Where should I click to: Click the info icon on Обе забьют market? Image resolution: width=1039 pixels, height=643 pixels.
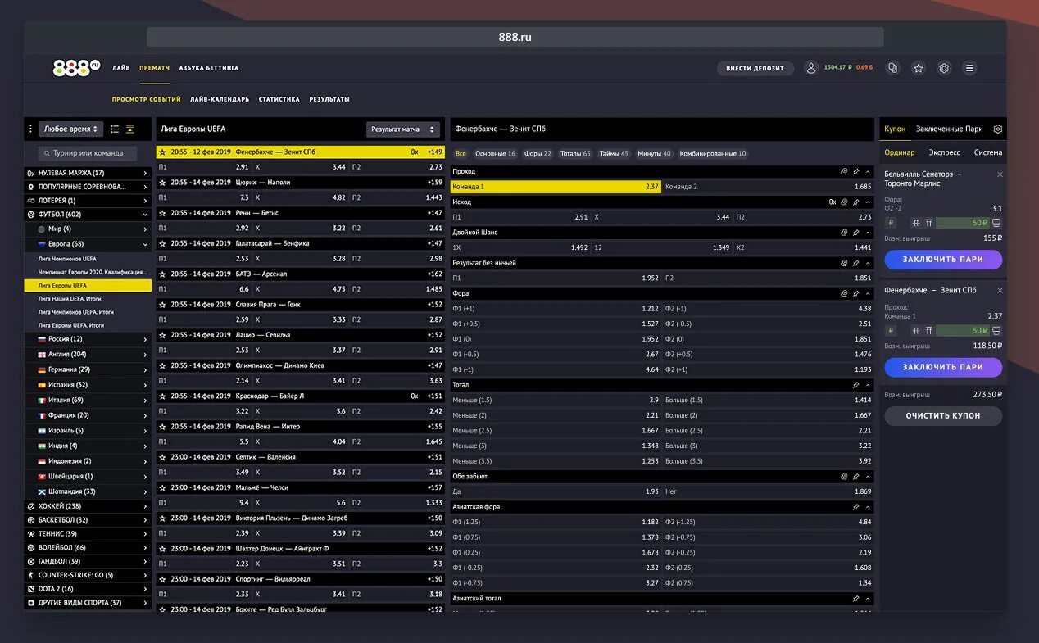(844, 476)
